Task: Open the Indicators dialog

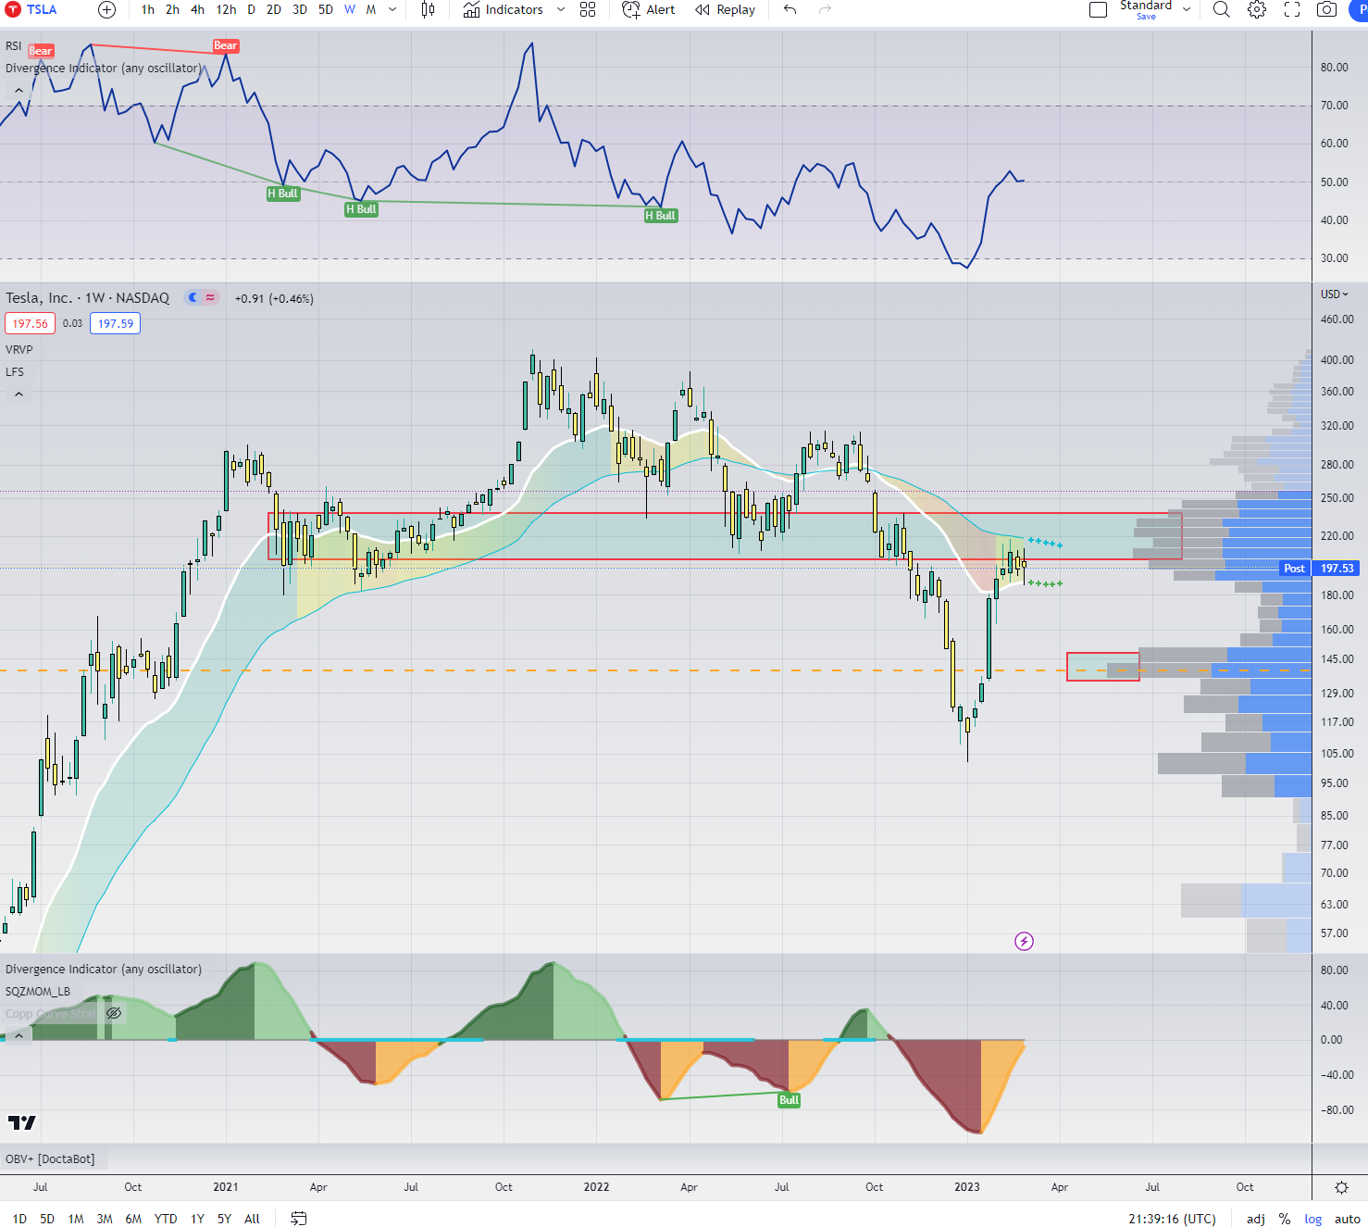Action: (x=504, y=9)
